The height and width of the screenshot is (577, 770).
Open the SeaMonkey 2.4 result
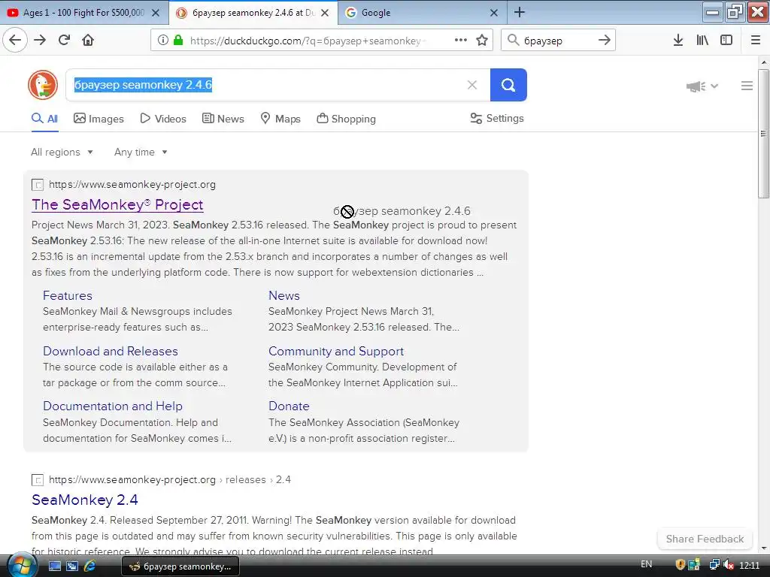84,500
